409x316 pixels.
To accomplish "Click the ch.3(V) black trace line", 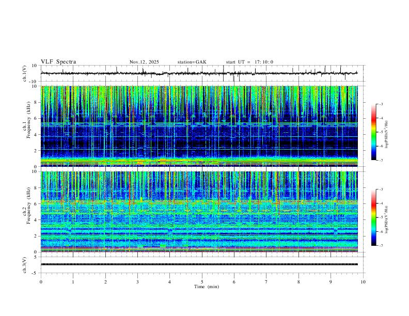I will [x=199, y=264].
